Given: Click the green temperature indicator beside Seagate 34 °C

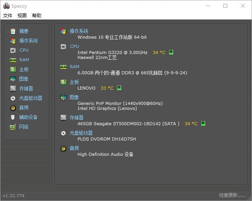Looking at the screenshot, I should click(203, 123).
